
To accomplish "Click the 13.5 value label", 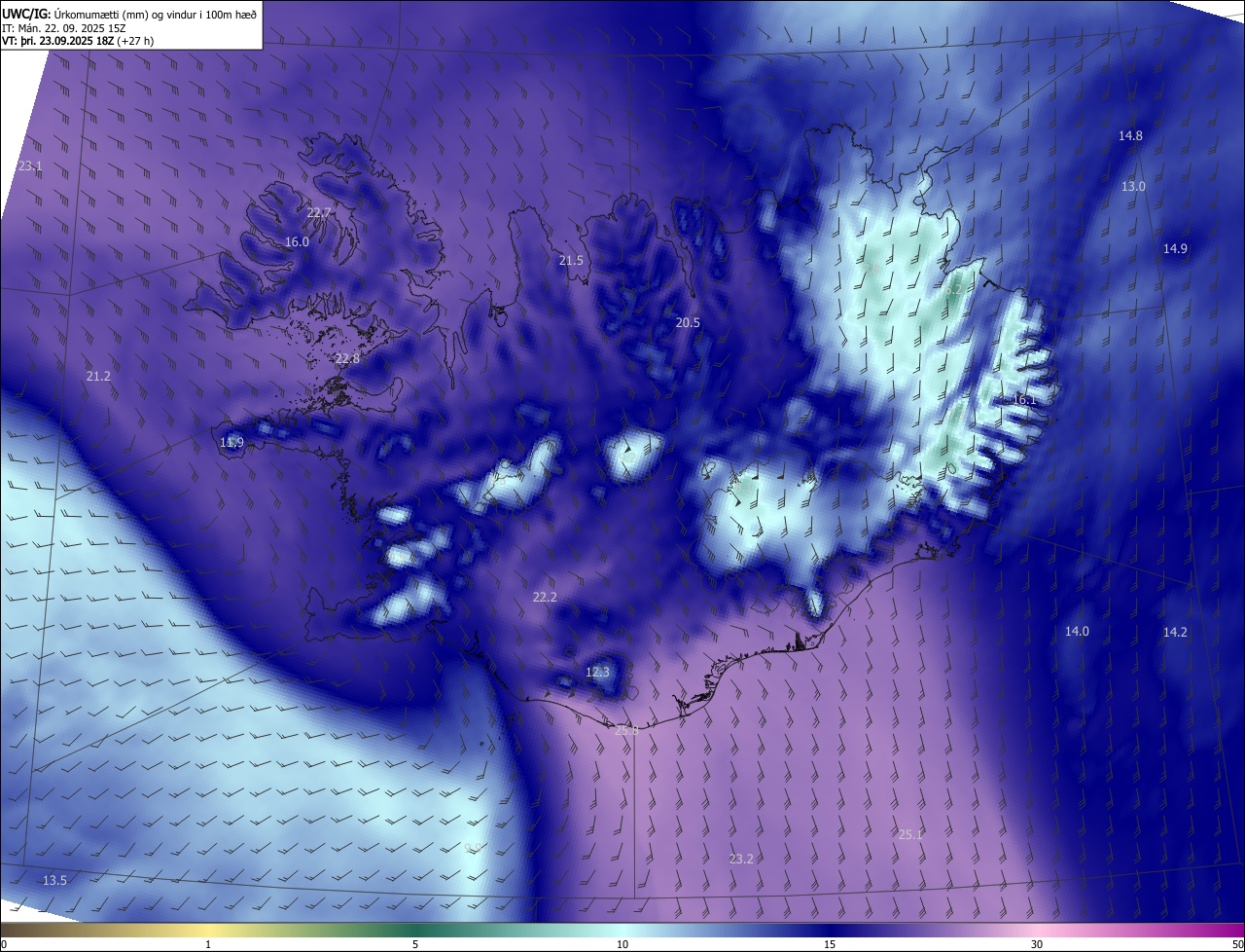I will [x=54, y=880].
